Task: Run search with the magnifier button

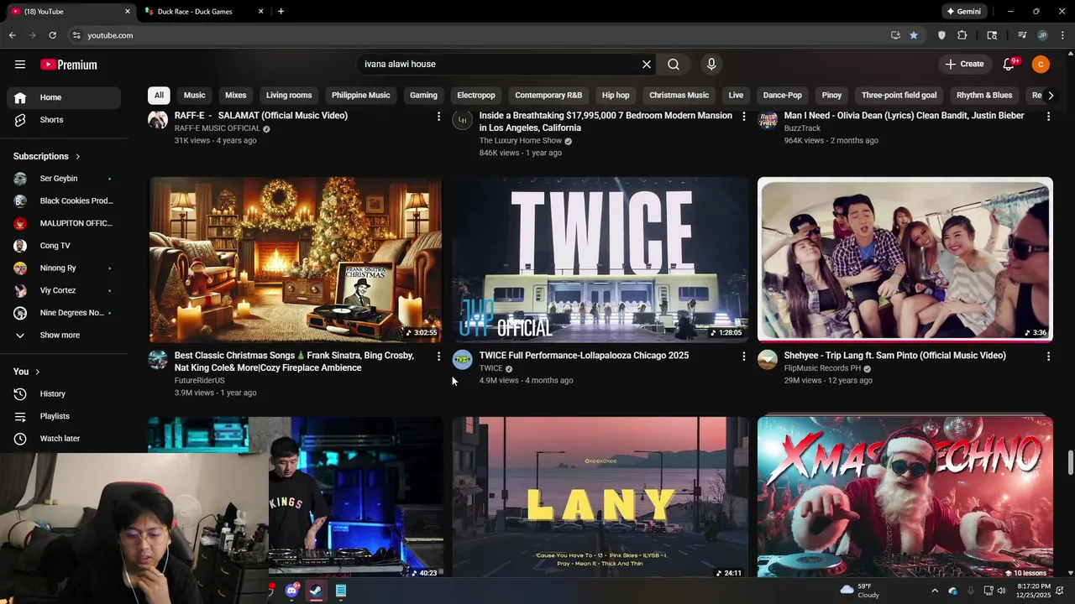Action: [674, 65]
